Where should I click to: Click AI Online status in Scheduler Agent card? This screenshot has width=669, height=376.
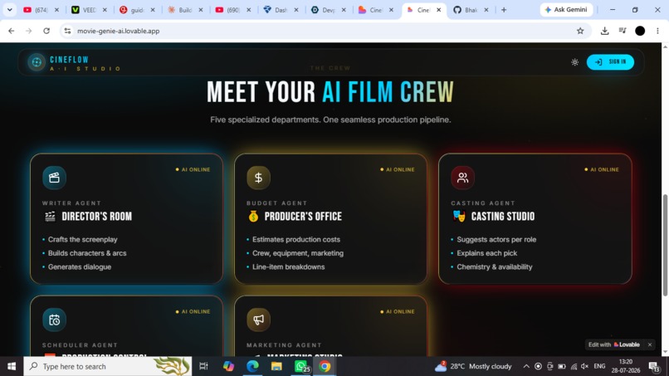193,311
